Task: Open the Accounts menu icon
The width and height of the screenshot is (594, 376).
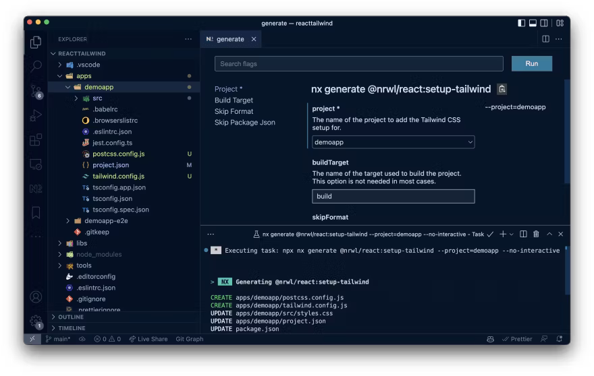Action: tap(36, 297)
